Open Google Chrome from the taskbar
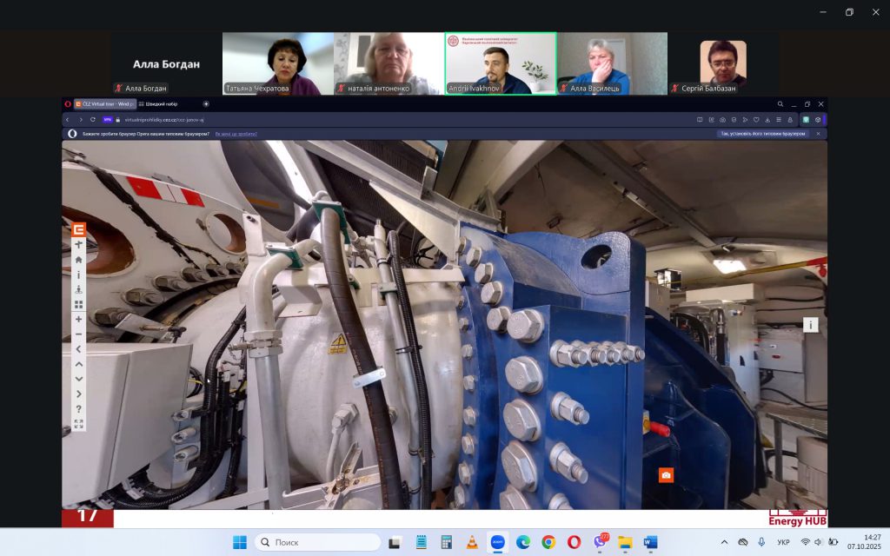This screenshot has width=890, height=556. pos(548,542)
